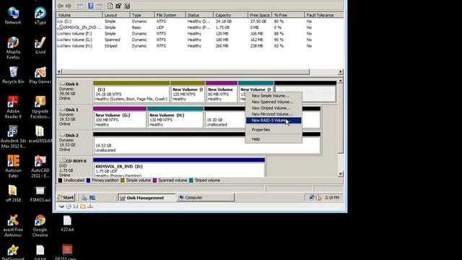Open the iLivid desktop shortcut
The width and height of the screenshot is (462, 260).
tap(40, 45)
